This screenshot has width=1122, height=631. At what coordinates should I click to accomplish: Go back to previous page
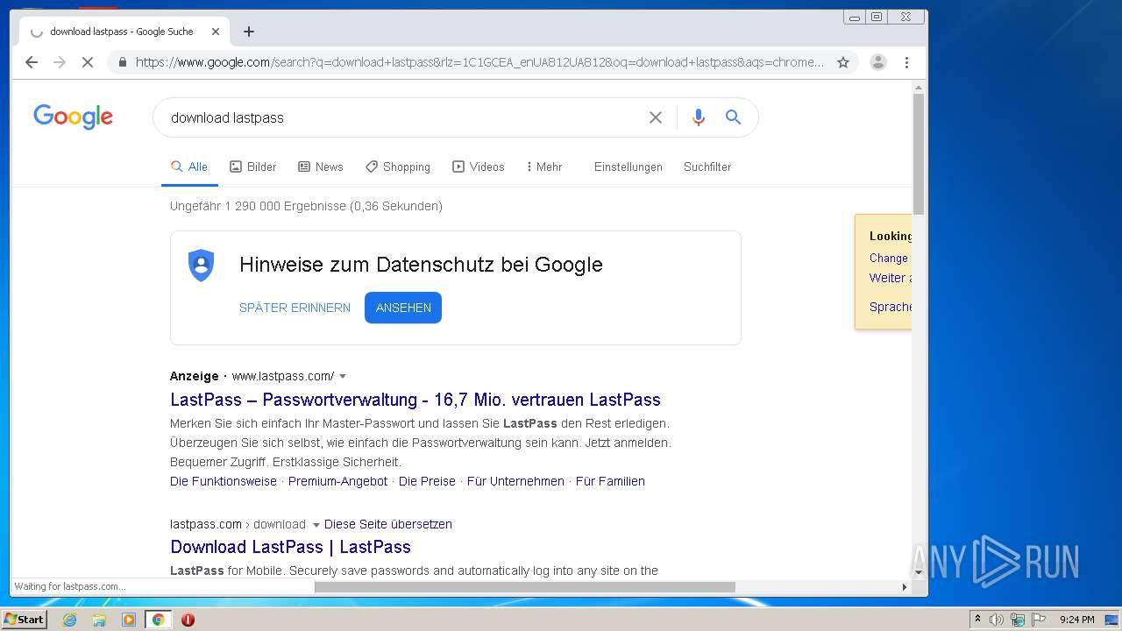[x=32, y=62]
